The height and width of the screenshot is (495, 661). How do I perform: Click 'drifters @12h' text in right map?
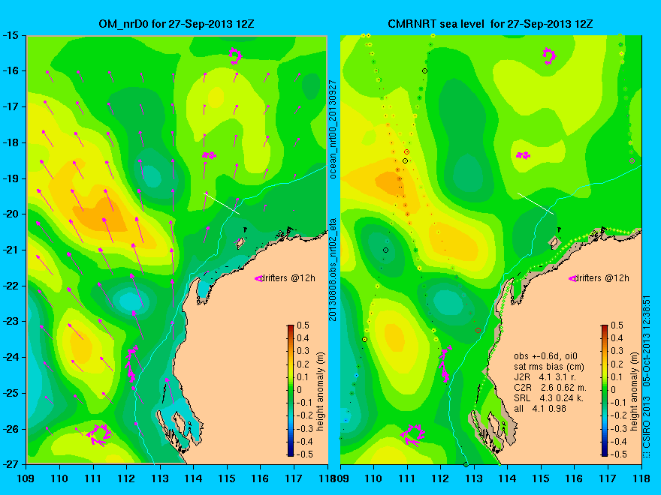(x=602, y=278)
